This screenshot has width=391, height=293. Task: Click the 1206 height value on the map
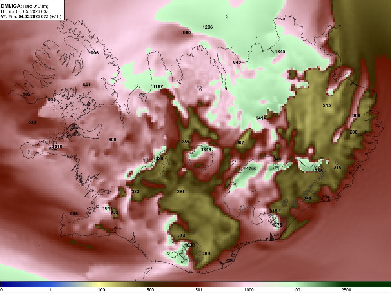click(208, 27)
